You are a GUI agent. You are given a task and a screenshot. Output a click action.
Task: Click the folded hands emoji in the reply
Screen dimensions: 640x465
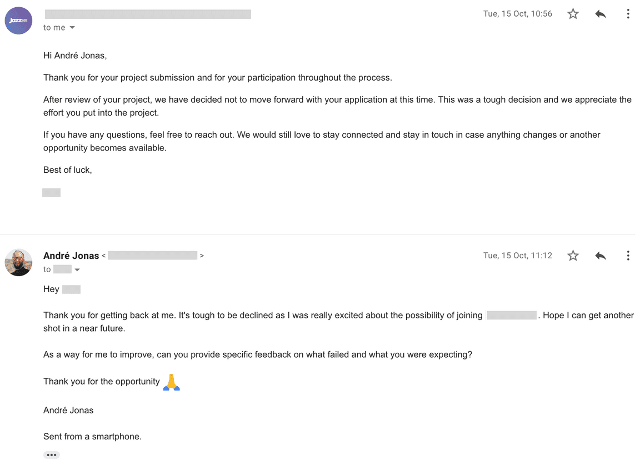point(172,381)
